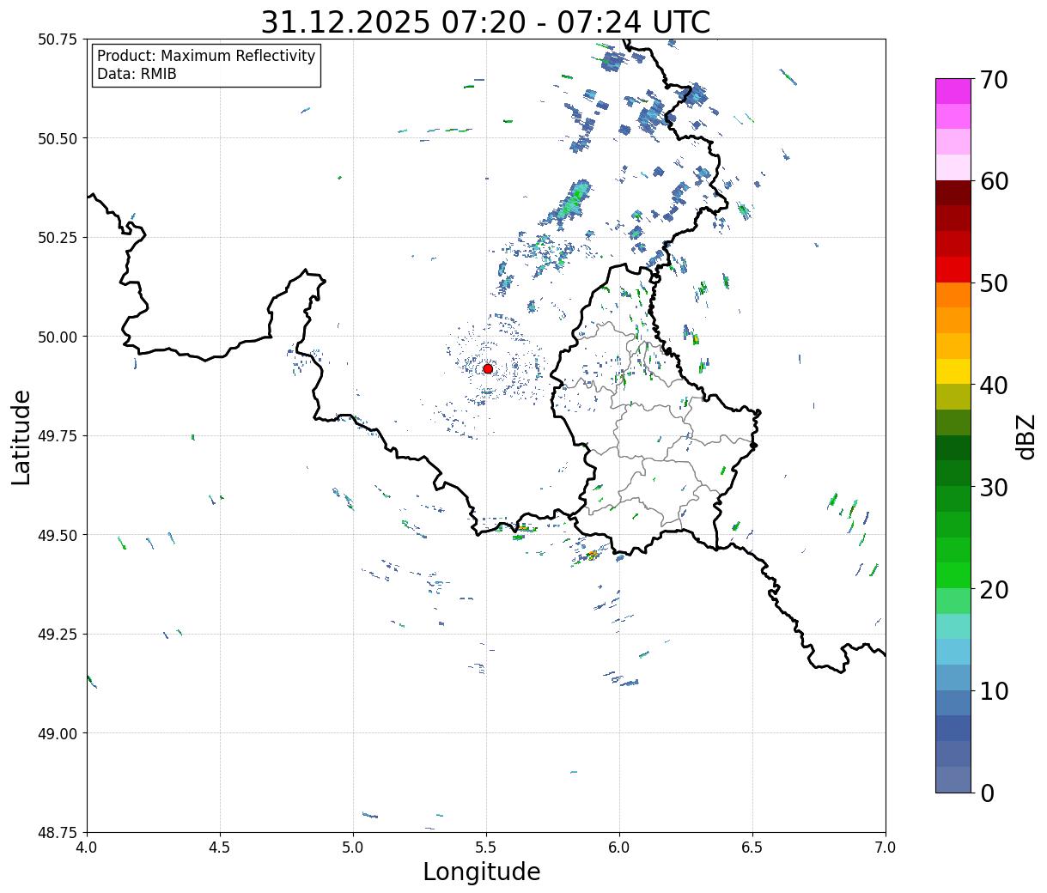The image size is (1047, 893).
Task: Select the 'Product: Maximum Reflectivity' legend text
Action: point(206,56)
